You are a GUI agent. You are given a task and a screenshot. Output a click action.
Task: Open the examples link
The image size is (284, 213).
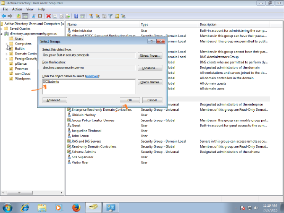click(x=92, y=76)
